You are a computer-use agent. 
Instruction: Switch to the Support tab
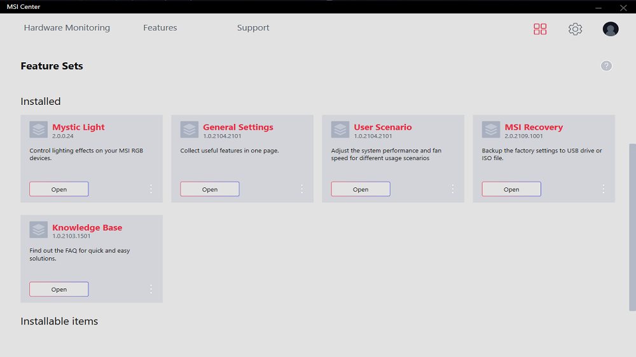tap(253, 27)
